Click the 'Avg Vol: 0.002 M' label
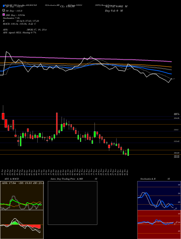This screenshot has height=239, width=181. pos(116,7)
